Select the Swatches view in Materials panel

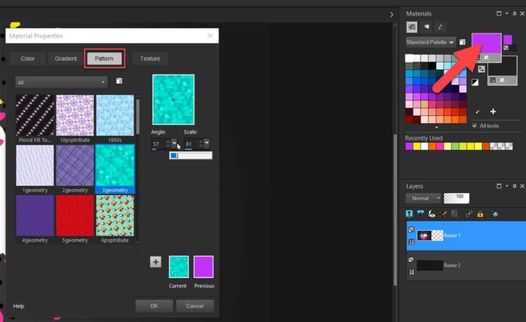point(411,27)
